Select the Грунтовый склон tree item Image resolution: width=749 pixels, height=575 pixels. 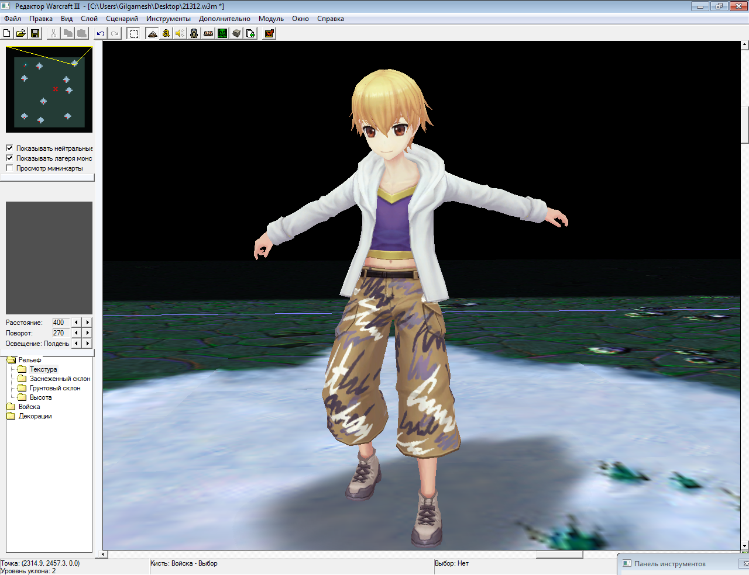pyautogui.click(x=55, y=388)
